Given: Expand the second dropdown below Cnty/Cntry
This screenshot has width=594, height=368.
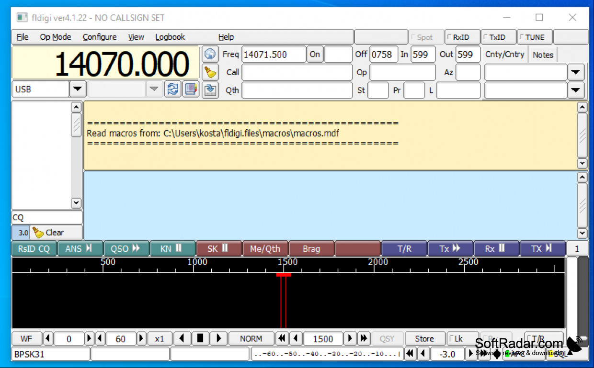Looking at the screenshot, I should 575,90.
